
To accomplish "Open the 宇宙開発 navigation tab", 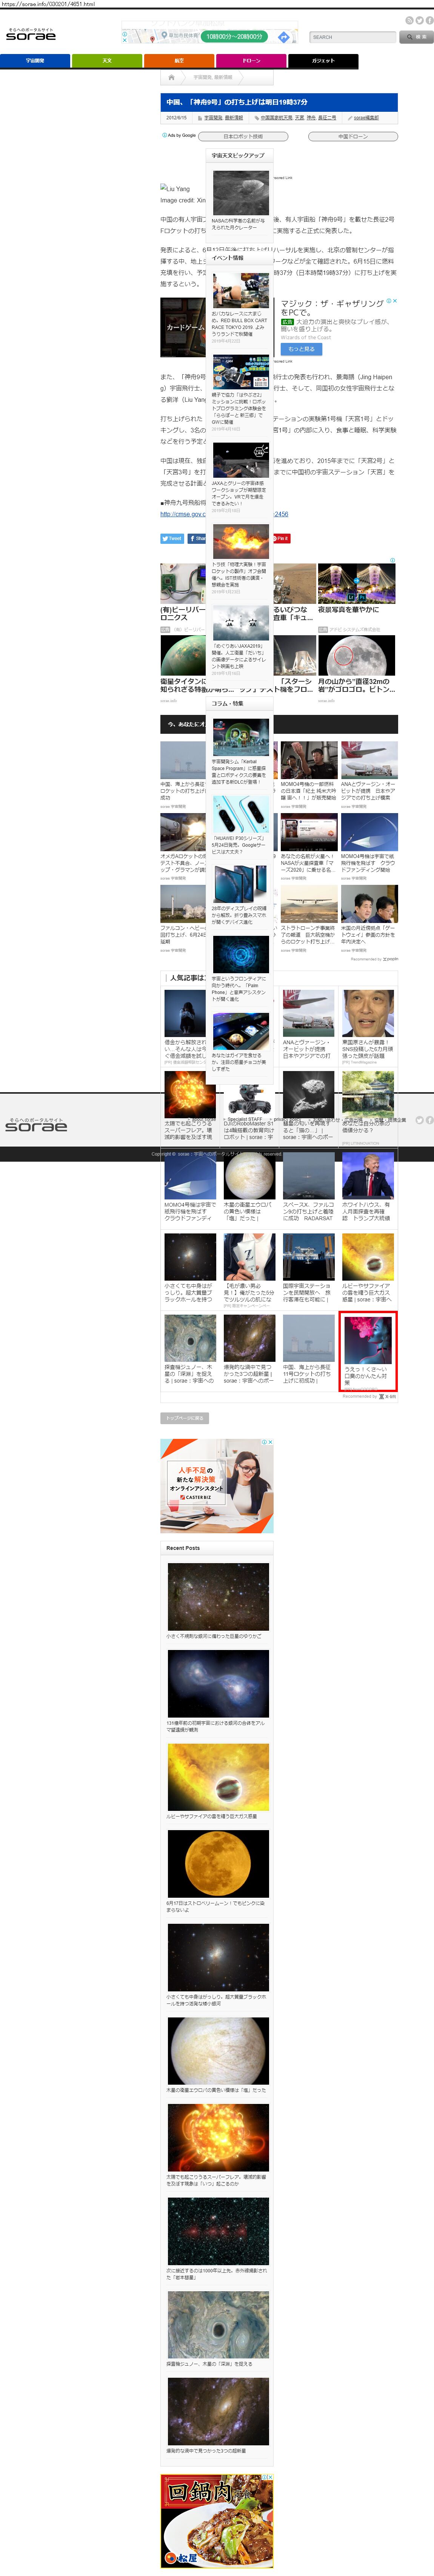I will click(x=35, y=61).
